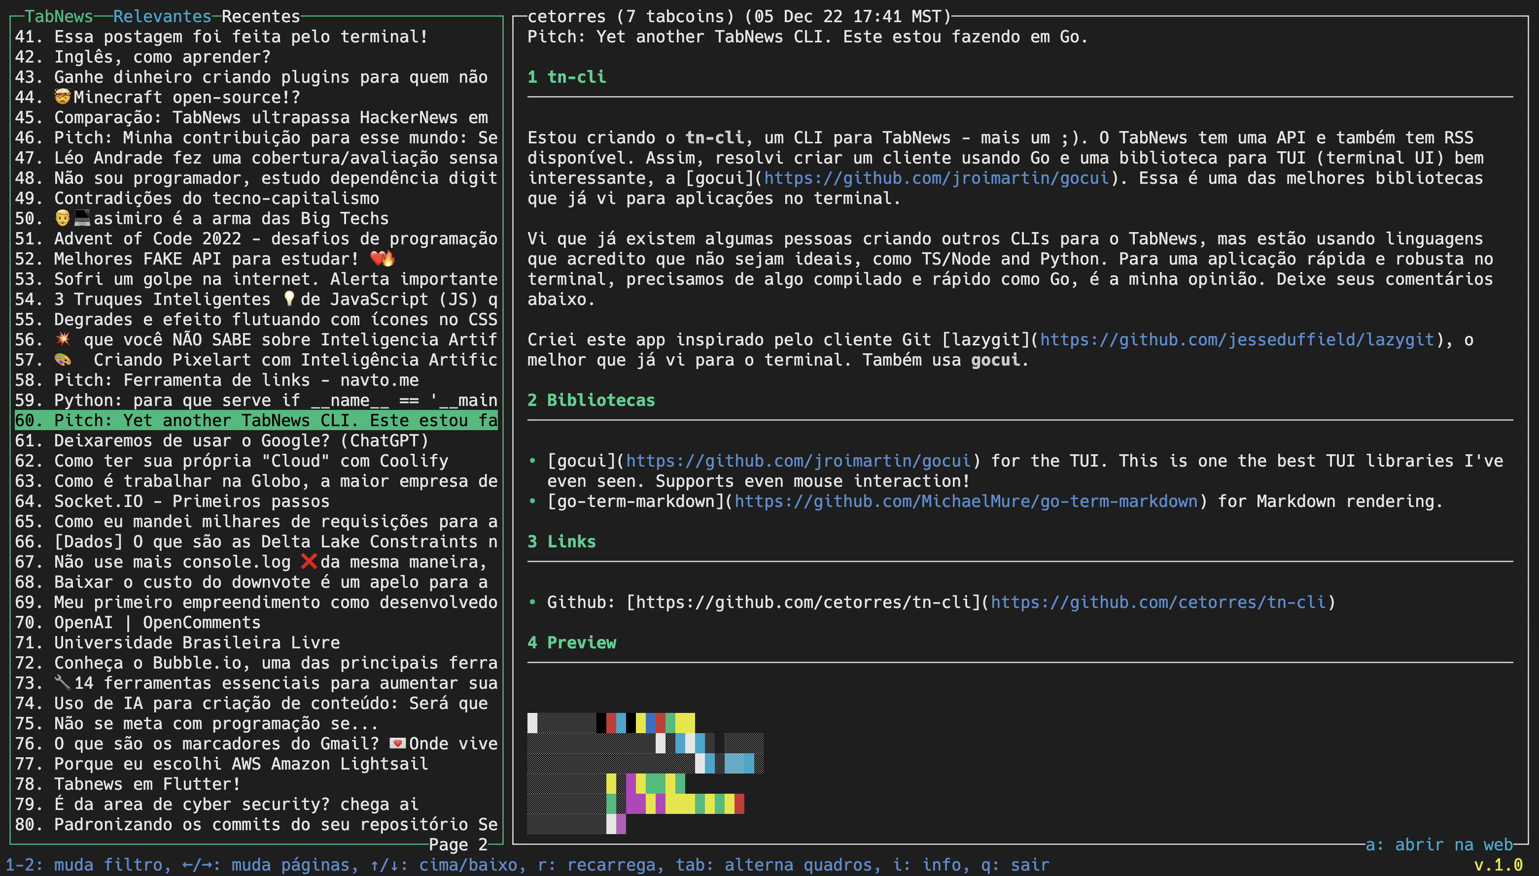The height and width of the screenshot is (876, 1539).
Task: Select post 61 'Deixaremos de usar o Google?'
Action: tap(256, 441)
